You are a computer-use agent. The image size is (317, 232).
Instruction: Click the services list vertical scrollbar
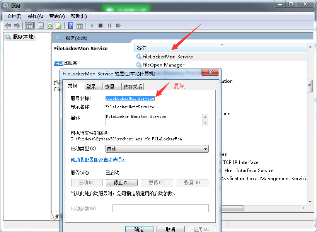click(310, 86)
